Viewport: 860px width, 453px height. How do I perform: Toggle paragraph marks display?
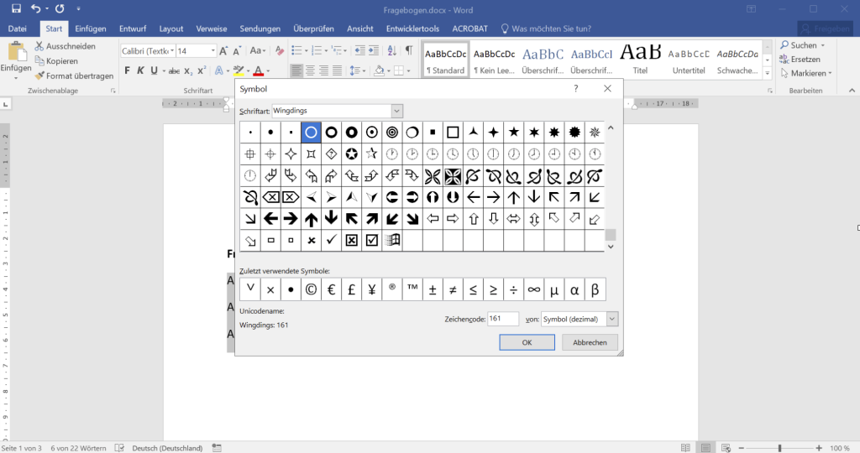point(409,51)
